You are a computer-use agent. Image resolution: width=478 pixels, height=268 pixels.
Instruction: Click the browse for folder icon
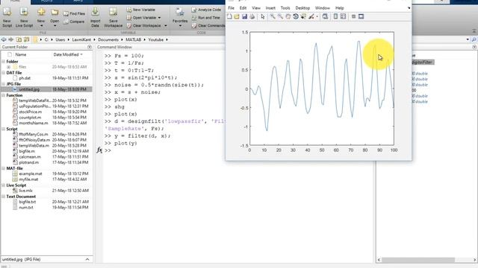click(27, 39)
